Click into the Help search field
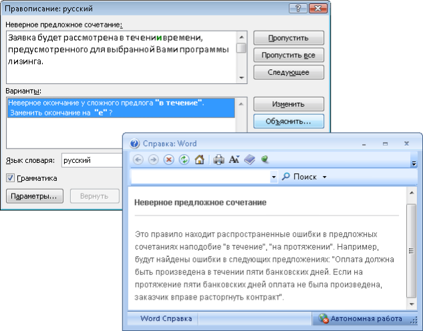The height and width of the screenshot is (331, 423). [x=200, y=177]
